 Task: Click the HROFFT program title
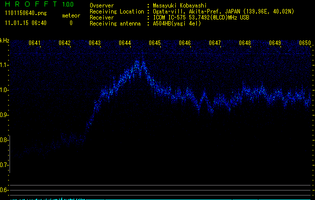click(x=31, y=5)
